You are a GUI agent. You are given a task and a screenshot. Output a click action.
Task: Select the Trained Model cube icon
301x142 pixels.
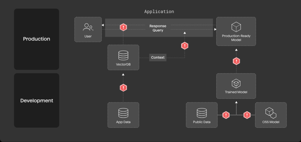pos(236,84)
